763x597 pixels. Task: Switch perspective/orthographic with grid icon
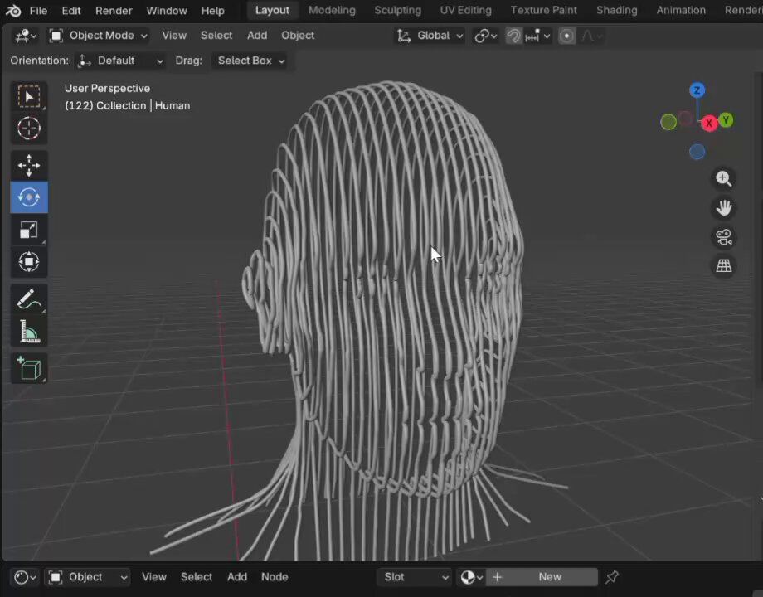coord(723,265)
